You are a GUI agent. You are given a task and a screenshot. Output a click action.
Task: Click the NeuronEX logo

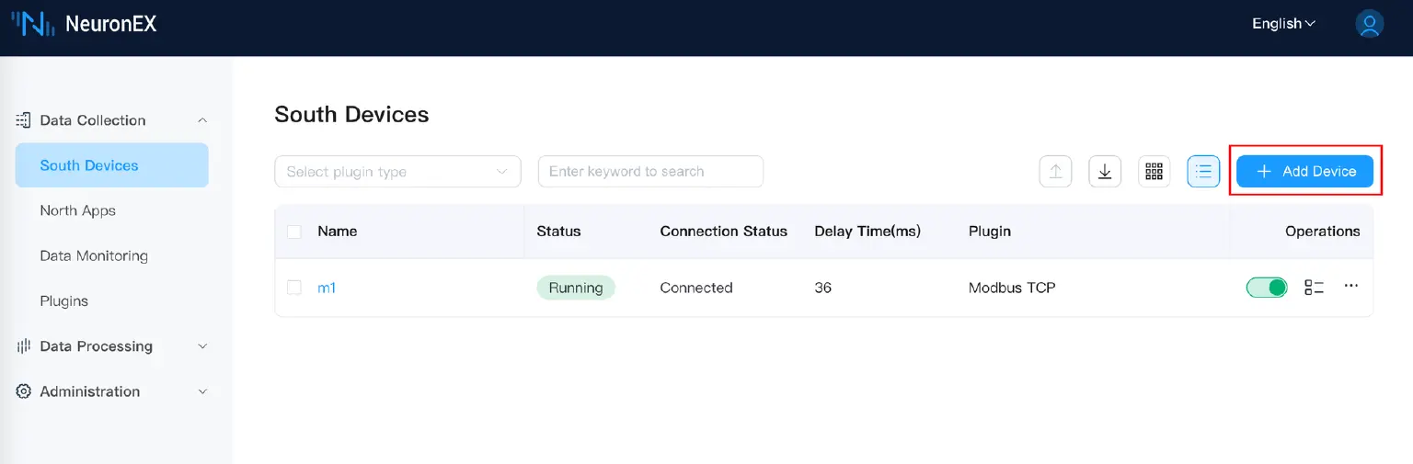[85, 24]
